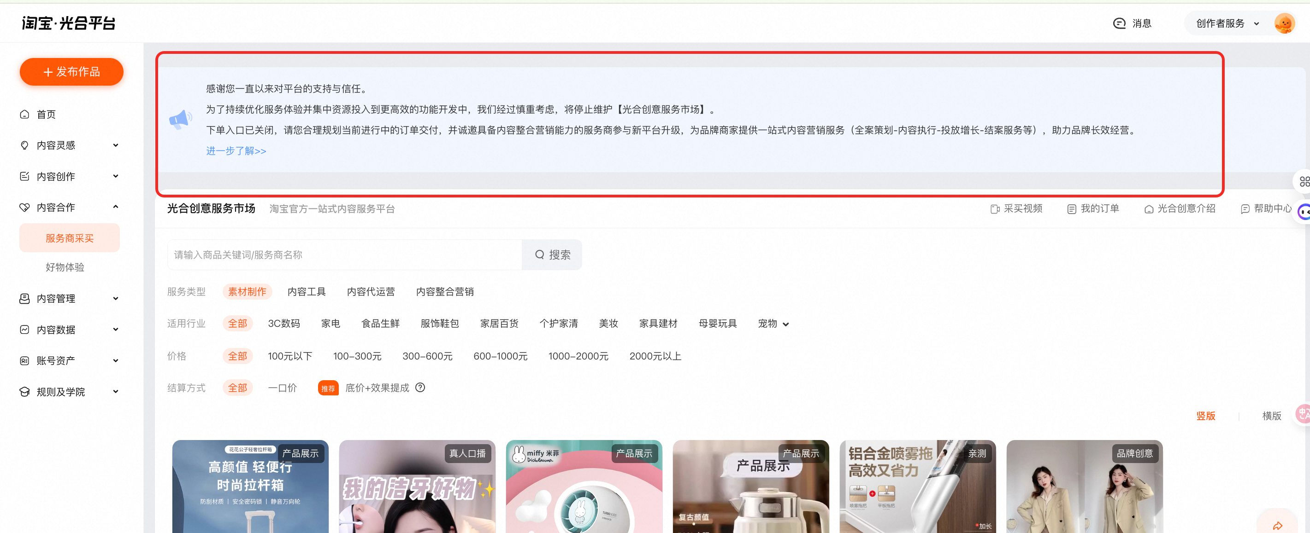Click the pink translate icon on right edge

coord(1304,414)
